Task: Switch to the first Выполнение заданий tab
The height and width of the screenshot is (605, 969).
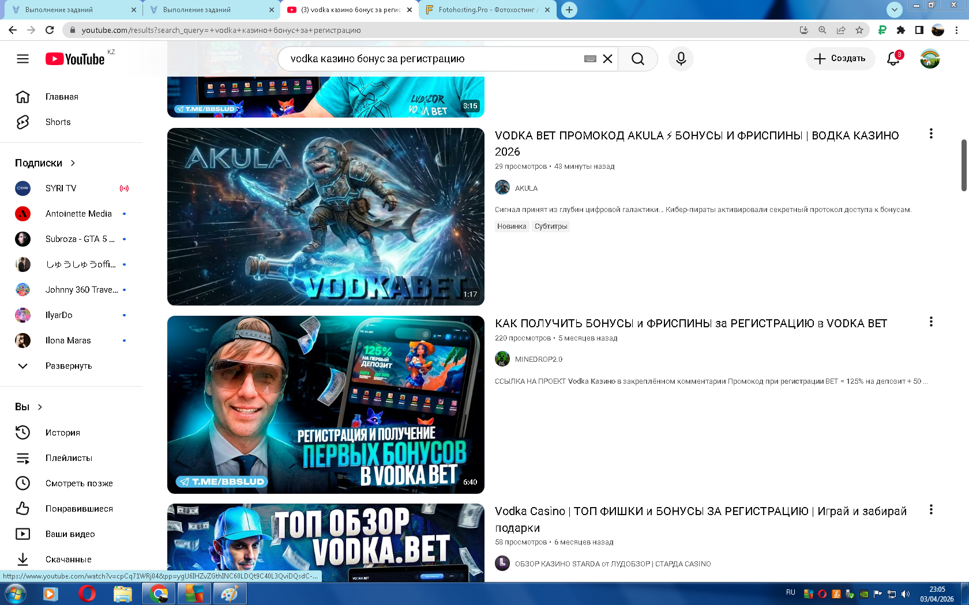Action: coord(70,10)
